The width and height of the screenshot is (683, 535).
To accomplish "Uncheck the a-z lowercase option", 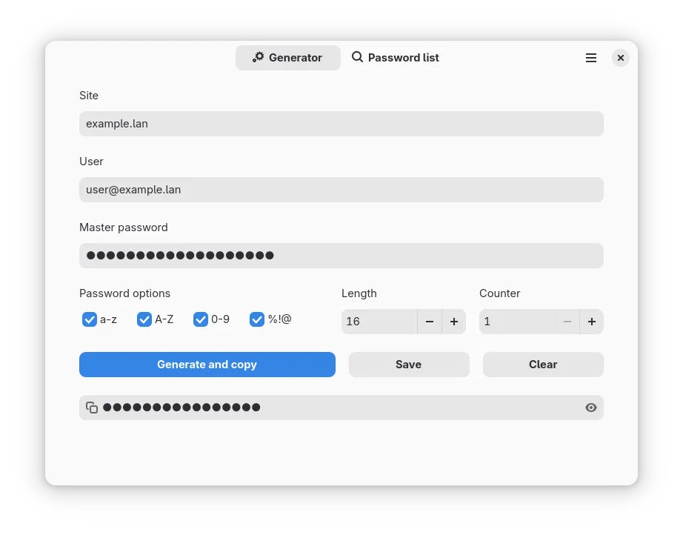I will click(90, 319).
